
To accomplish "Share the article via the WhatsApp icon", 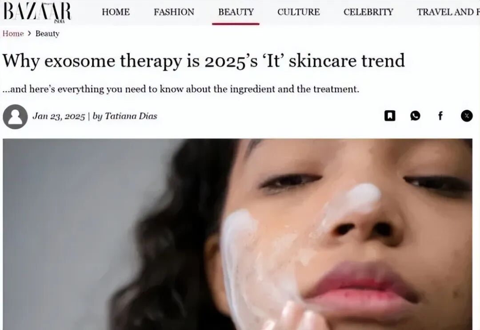I will (415, 116).
